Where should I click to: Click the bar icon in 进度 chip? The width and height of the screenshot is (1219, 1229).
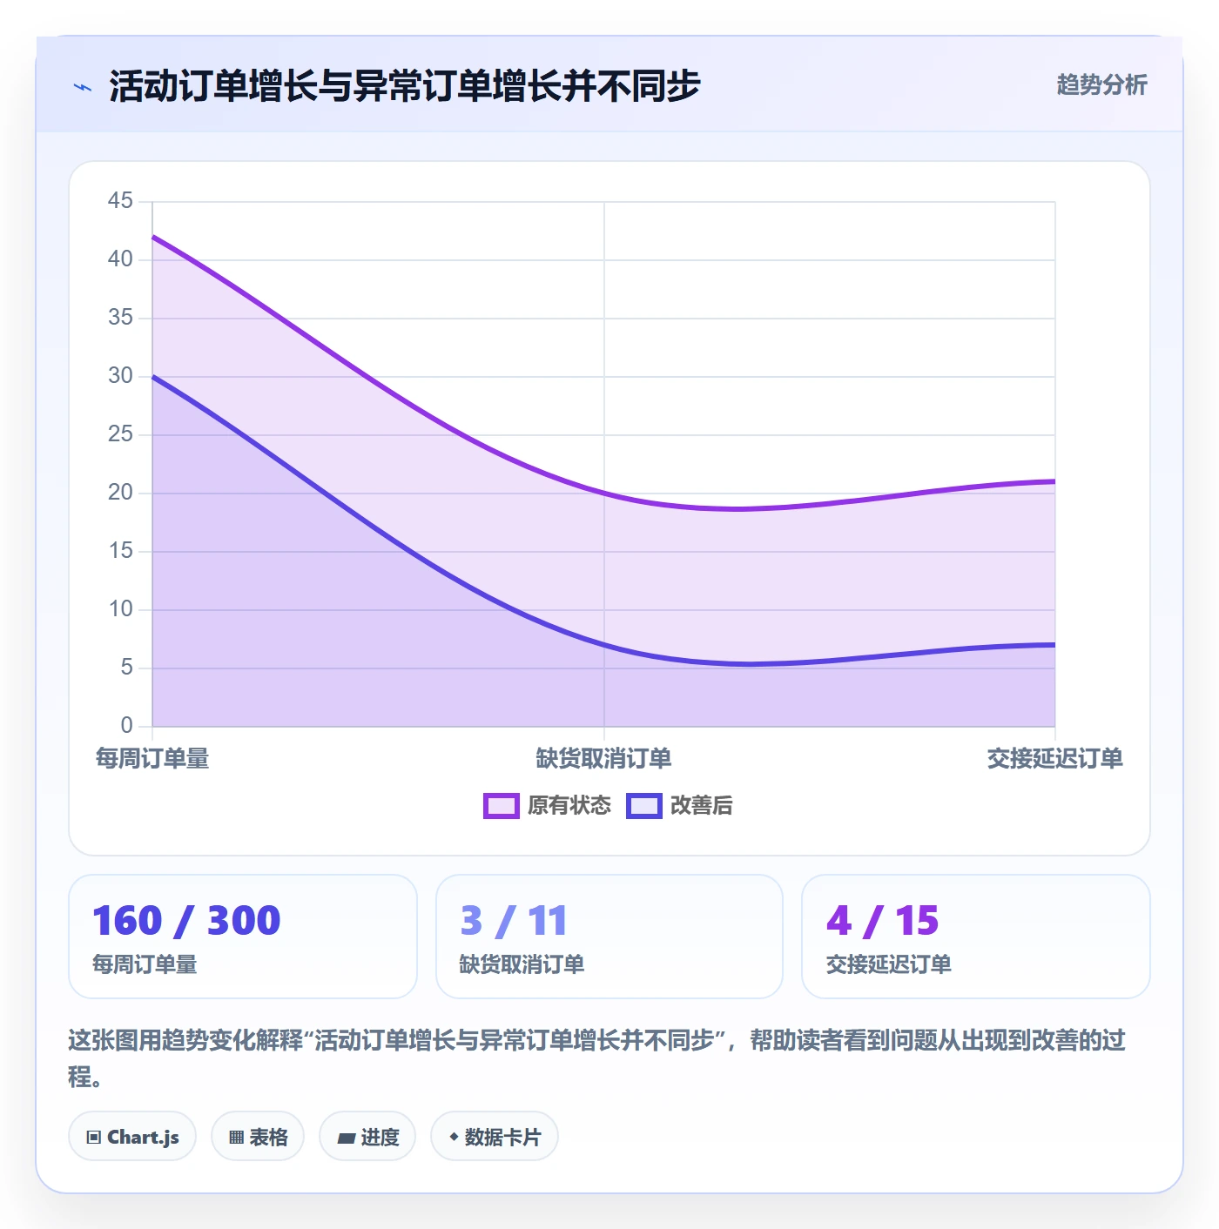346,1138
